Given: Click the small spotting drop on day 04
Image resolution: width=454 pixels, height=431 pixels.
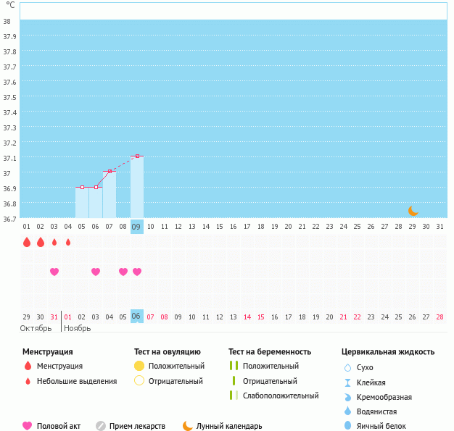Looking at the screenshot, I should pos(68,243).
